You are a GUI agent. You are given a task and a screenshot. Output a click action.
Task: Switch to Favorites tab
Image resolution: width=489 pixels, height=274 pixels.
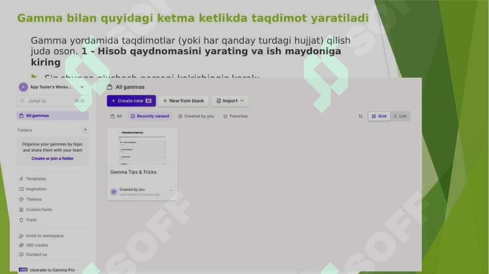(236, 116)
